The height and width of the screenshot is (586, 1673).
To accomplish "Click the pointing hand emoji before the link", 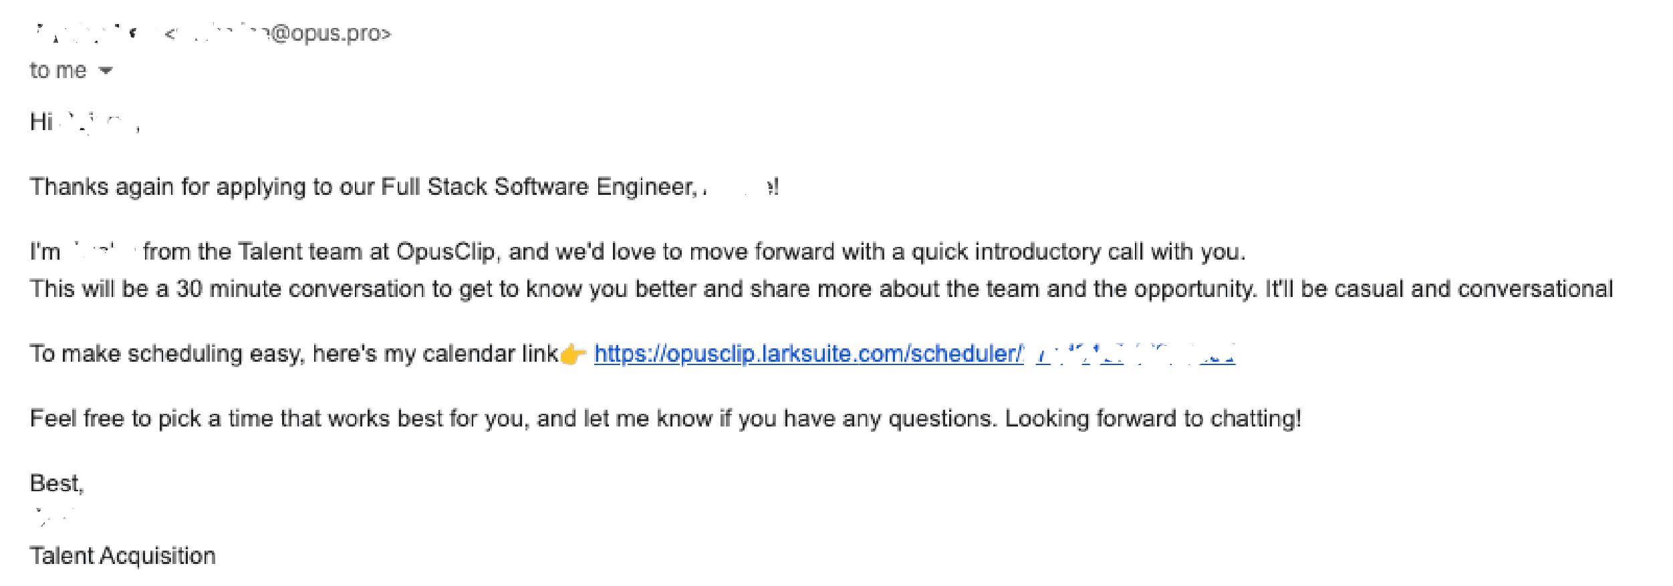I will pyautogui.click(x=572, y=354).
